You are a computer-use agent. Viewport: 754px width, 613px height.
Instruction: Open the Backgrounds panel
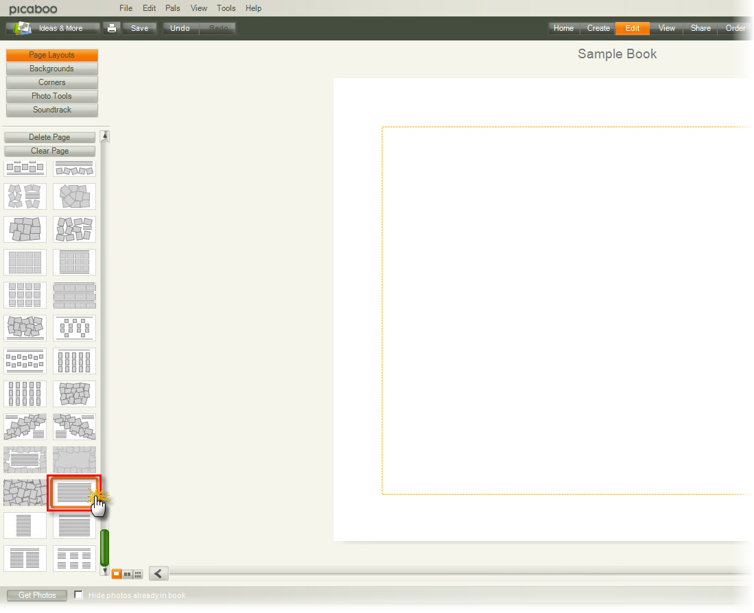(x=51, y=69)
